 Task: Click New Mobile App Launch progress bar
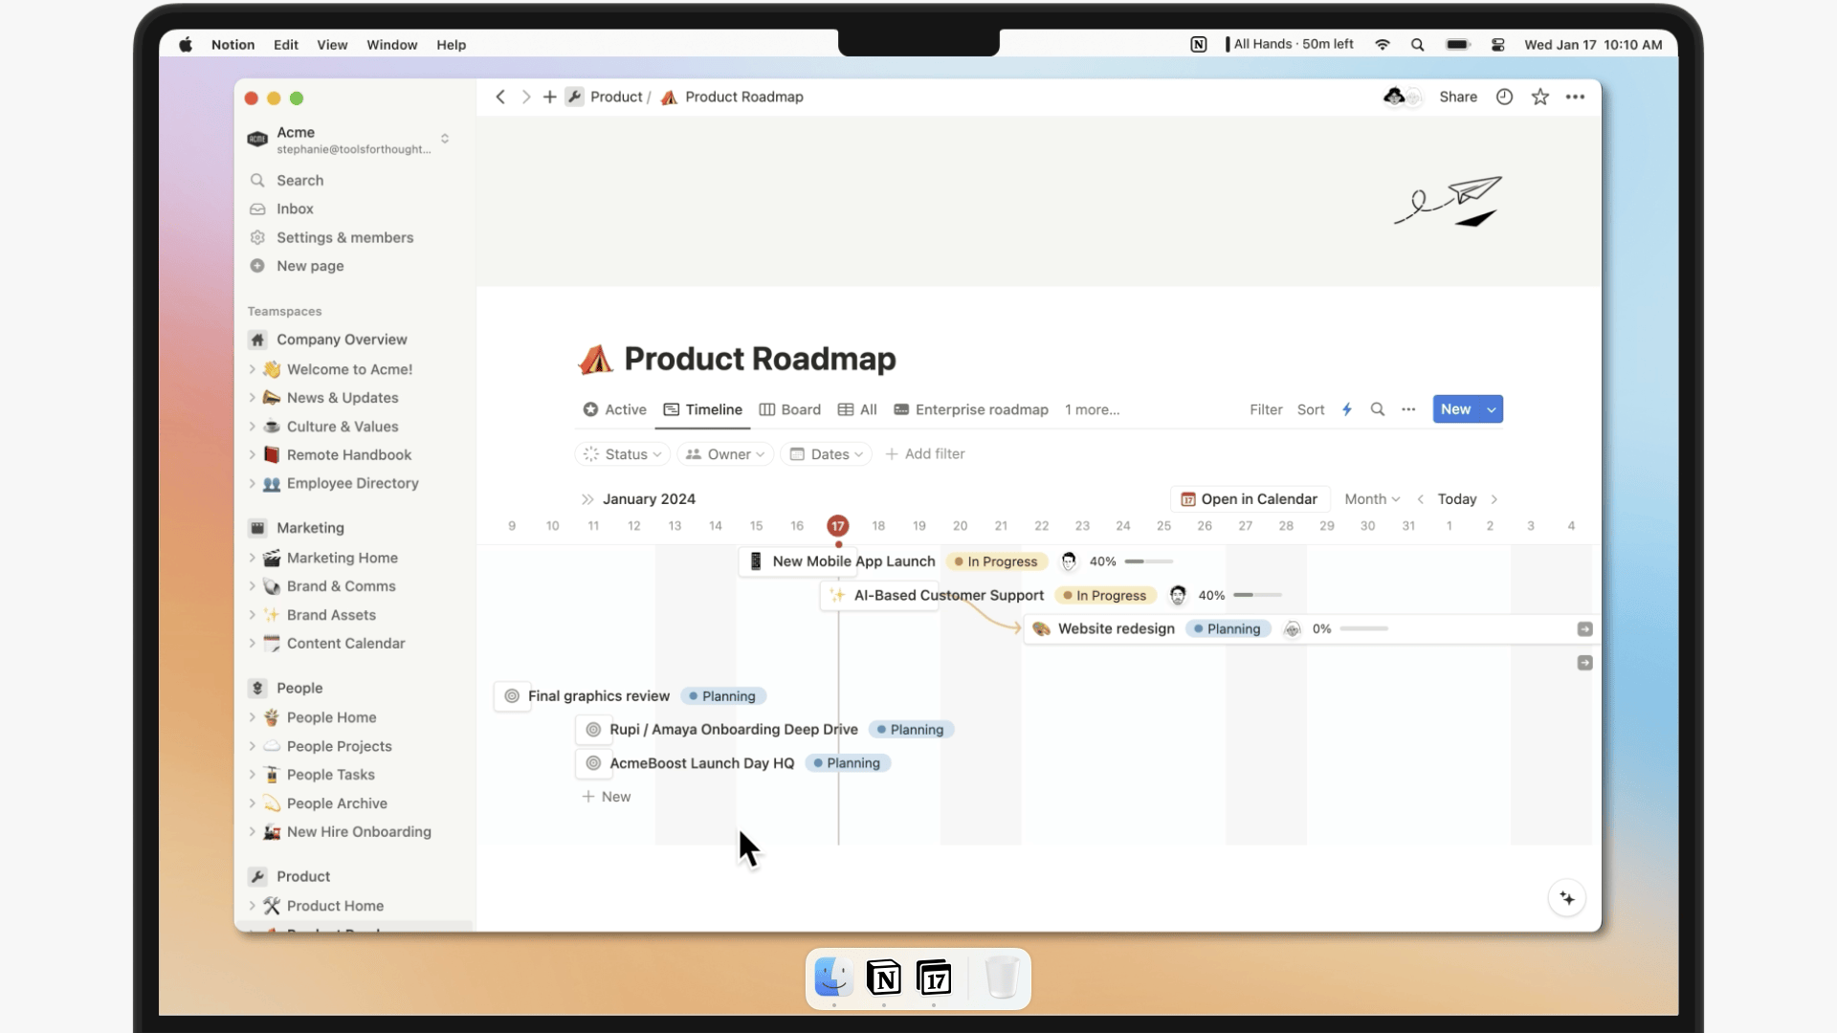click(x=1148, y=561)
